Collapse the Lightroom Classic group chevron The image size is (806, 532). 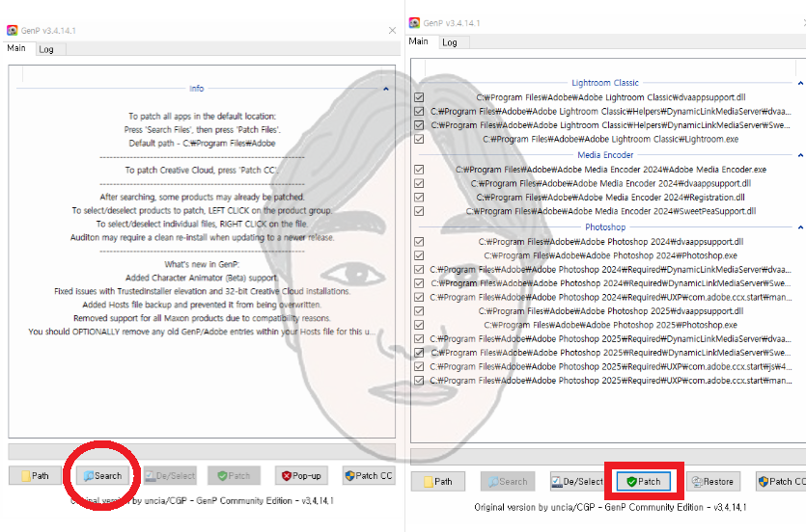point(800,83)
